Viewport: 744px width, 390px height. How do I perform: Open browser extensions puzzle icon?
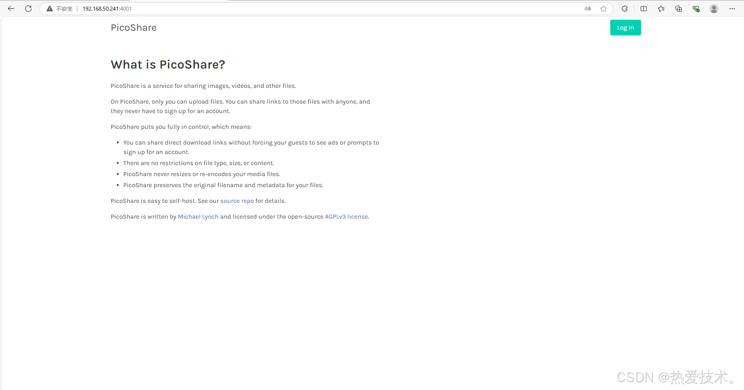tap(624, 9)
